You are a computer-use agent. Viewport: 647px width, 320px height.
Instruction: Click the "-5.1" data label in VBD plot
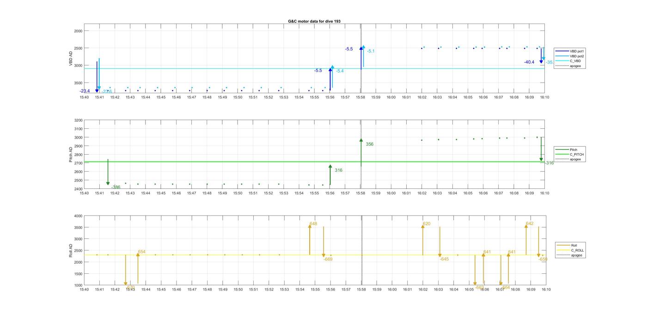[371, 51]
